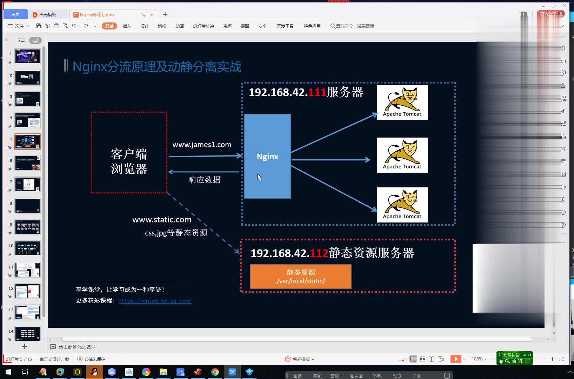Expand slideshow options arrow beside play button
Screen dimensions: 574x379
[464, 359]
